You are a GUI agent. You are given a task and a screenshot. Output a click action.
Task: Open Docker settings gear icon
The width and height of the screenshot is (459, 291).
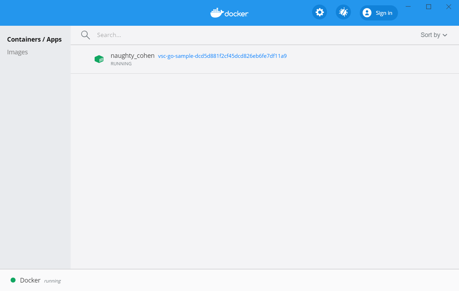[319, 12]
